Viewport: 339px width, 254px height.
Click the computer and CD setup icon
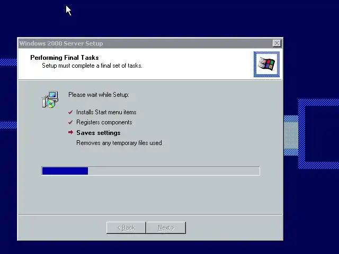point(50,99)
